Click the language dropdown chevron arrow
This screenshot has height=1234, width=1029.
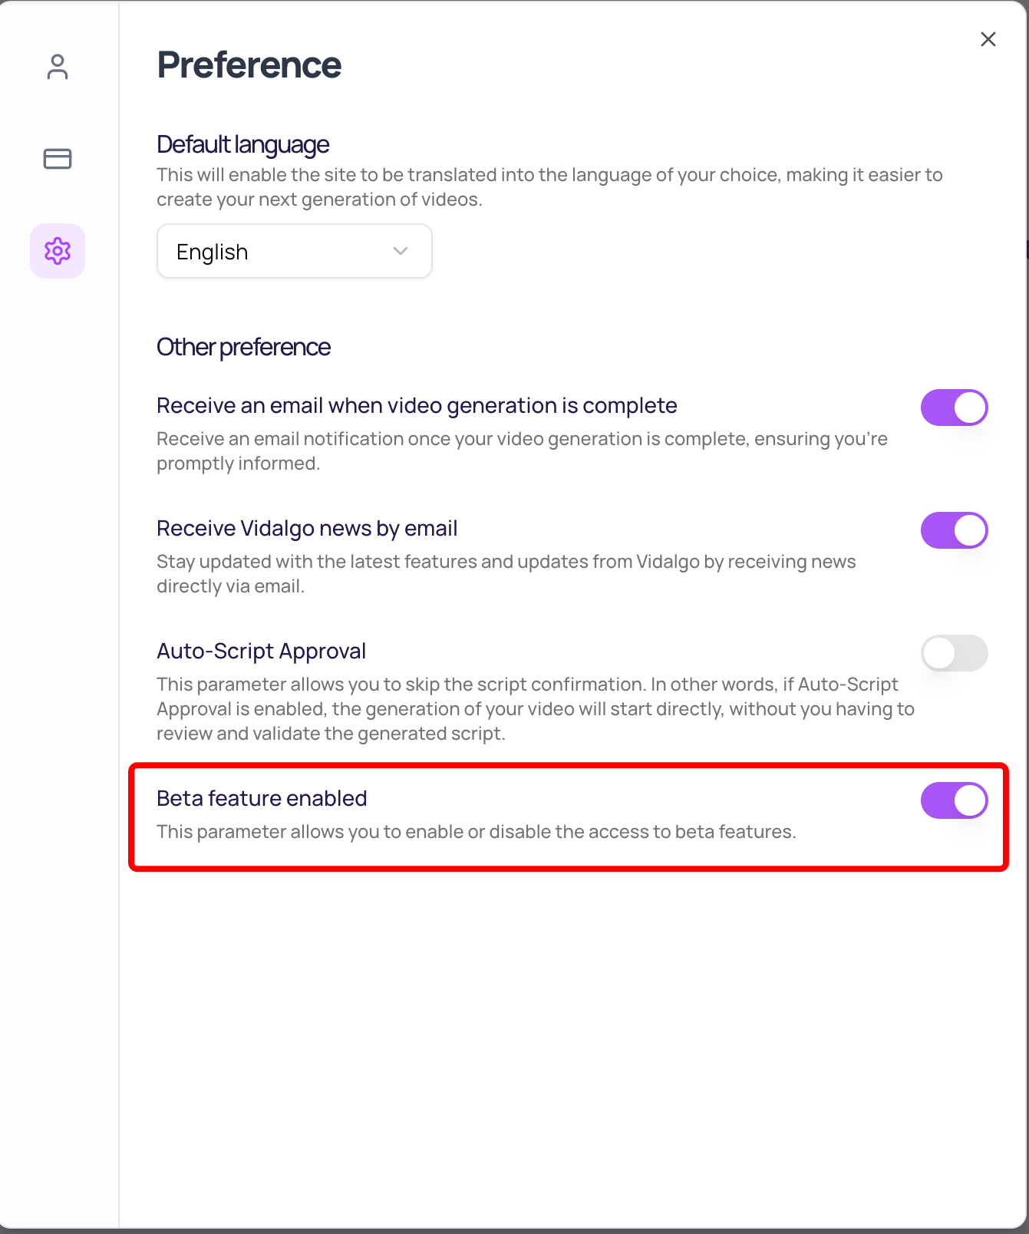click(401, 251)
